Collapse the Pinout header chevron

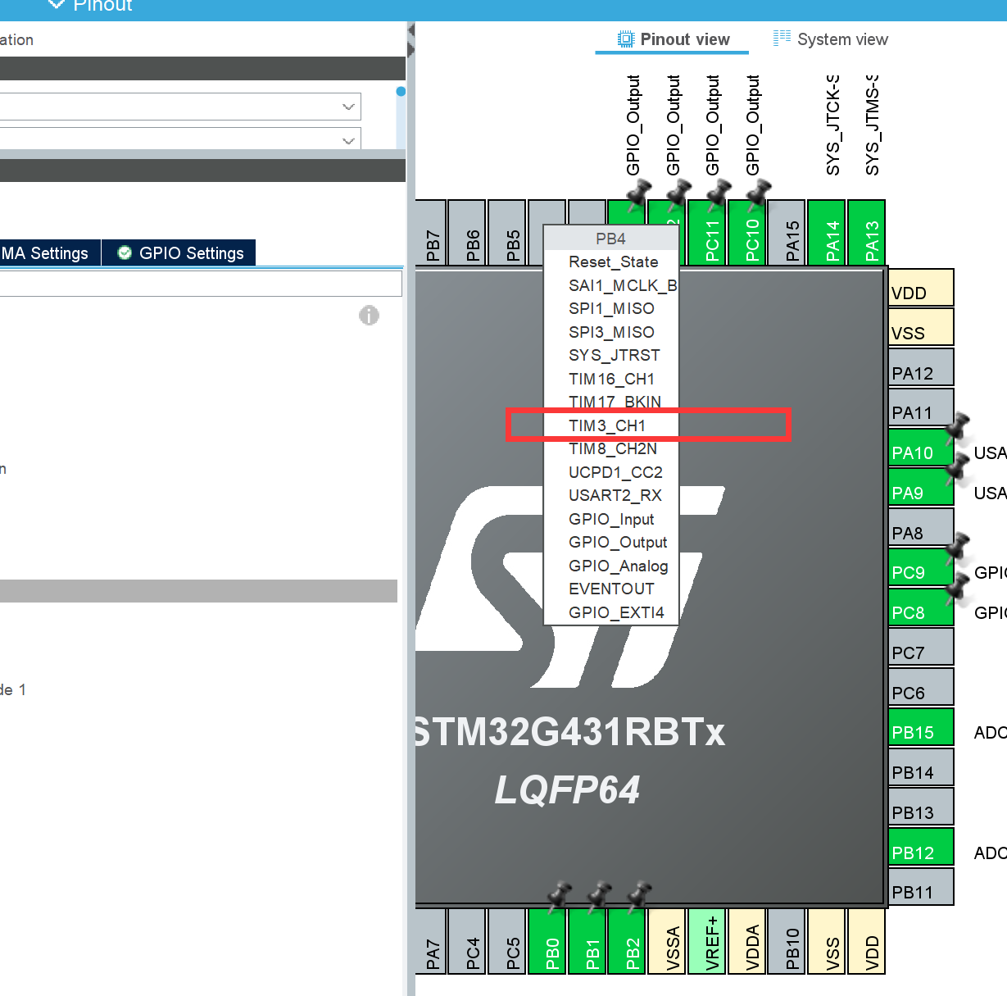pyautogui.click(x=56, y=5)
